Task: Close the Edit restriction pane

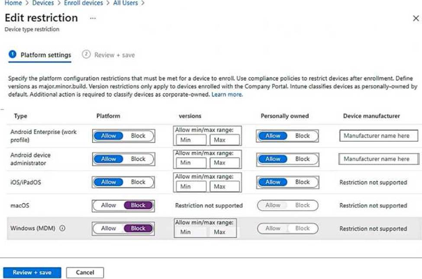Action: (416, 19)
